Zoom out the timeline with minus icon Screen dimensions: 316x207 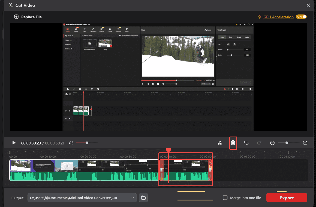point(272,143)
